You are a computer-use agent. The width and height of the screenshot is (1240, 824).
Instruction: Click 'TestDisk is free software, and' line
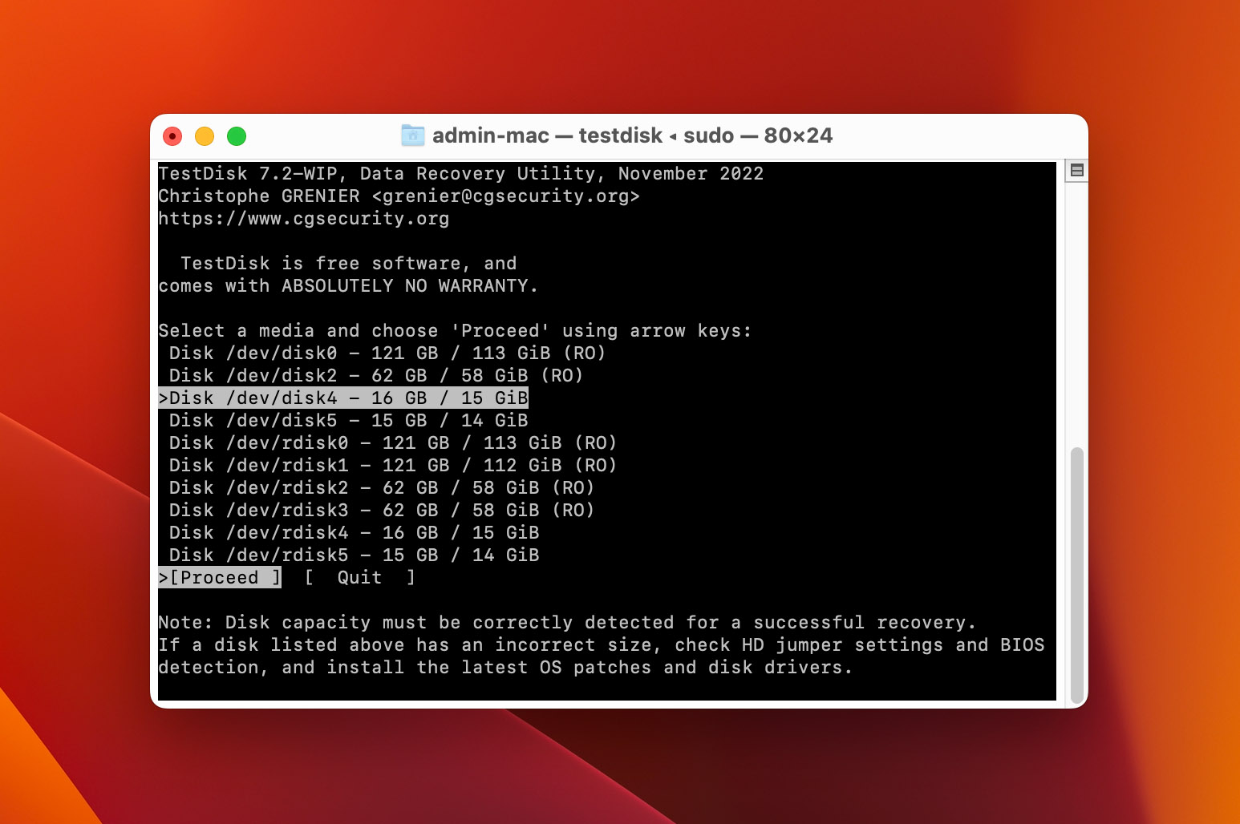coord(349,263)
